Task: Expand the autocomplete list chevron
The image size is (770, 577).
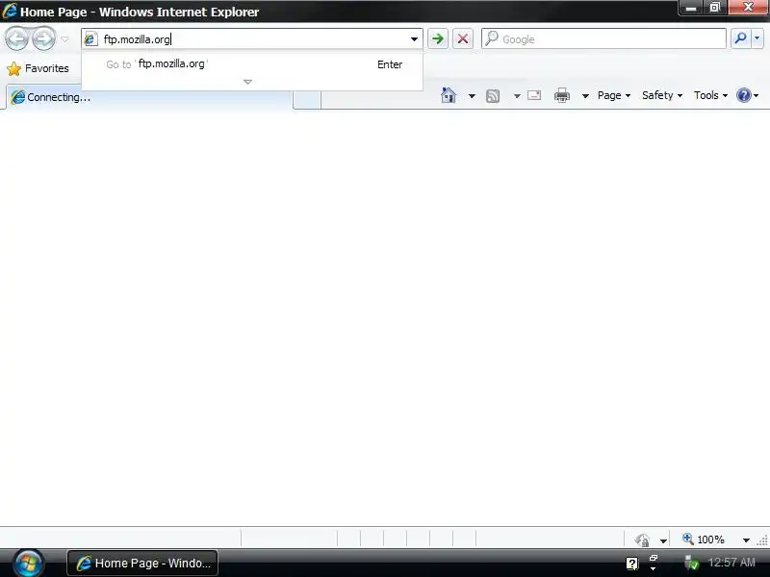Action: (247, 82)
